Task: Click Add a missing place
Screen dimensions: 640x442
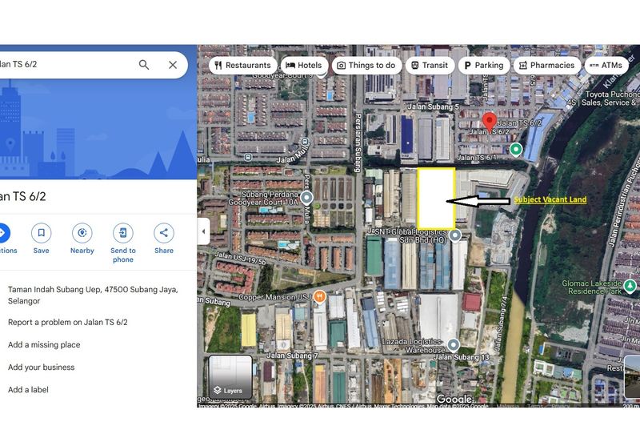Action: click(x=44, y=345)
